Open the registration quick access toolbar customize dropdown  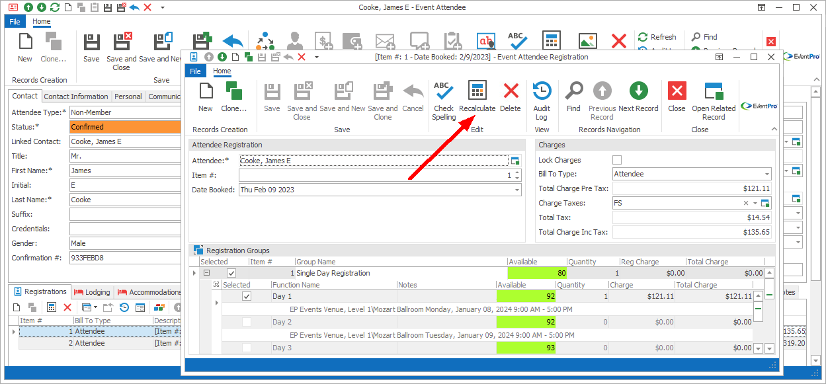pos(317,57)
